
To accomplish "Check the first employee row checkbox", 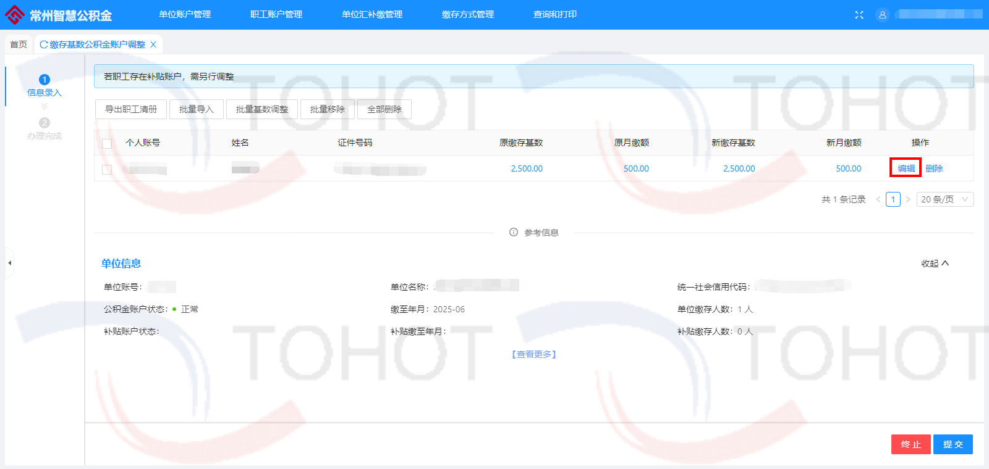I will point(107,169).
